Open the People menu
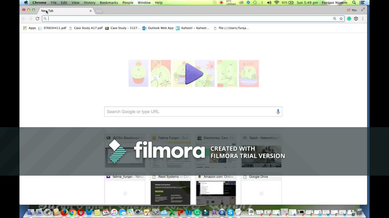The image size is (389, 218). click(128, 3)
